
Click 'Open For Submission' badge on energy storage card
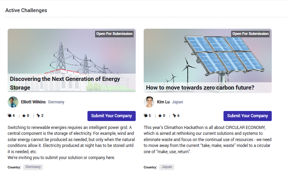click(115, 34)
